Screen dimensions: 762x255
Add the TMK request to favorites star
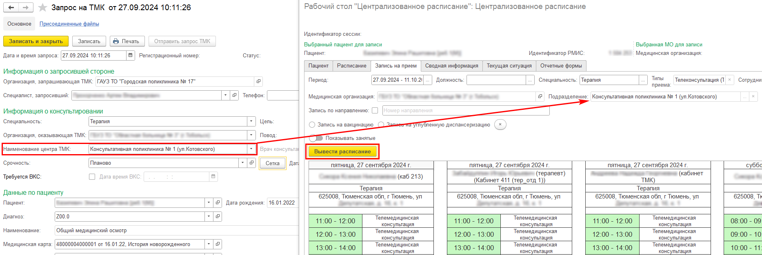click(x=42, y=8)
